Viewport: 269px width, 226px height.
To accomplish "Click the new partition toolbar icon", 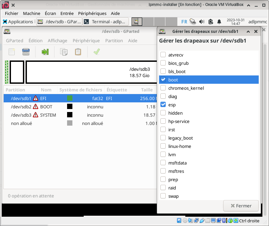I will [12, 52].
